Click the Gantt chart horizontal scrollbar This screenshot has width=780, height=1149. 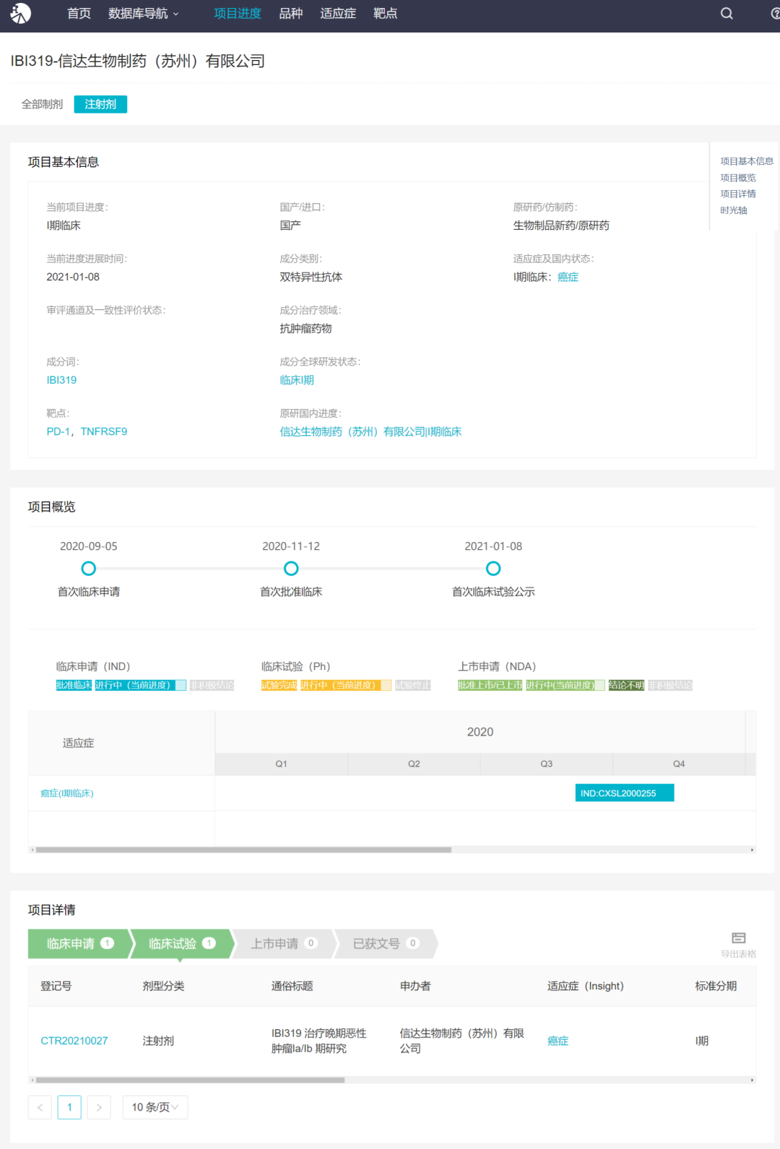click(243, 850)
